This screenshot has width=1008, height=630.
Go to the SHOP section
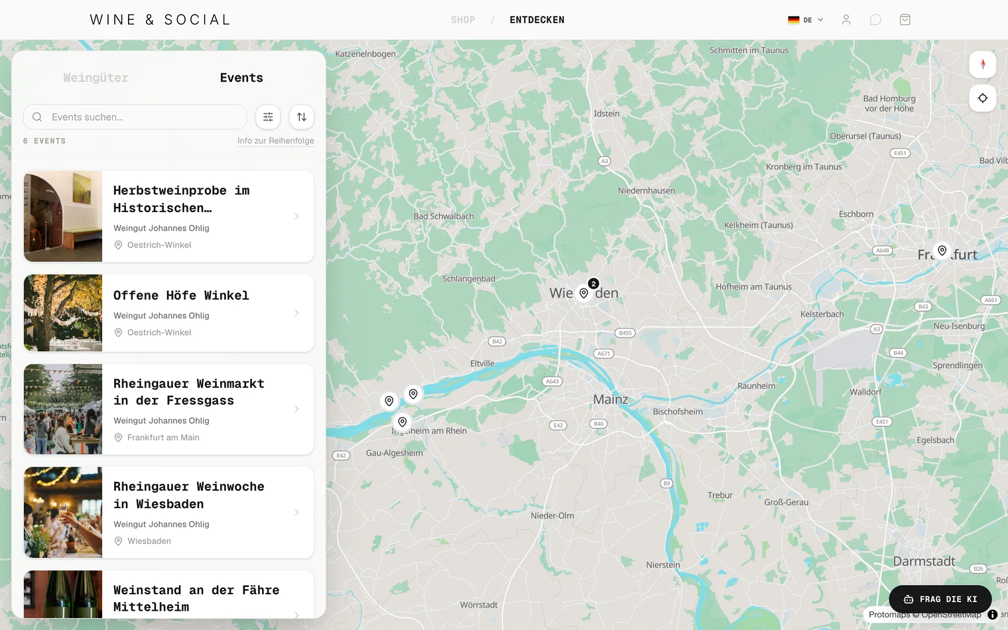(463, 20)
